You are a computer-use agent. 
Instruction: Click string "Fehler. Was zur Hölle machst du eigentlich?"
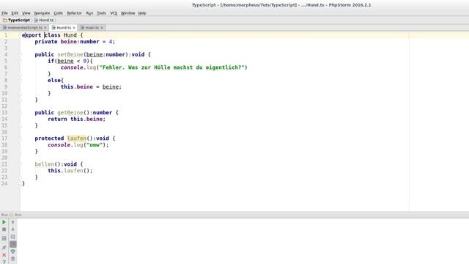pos(172,67)
